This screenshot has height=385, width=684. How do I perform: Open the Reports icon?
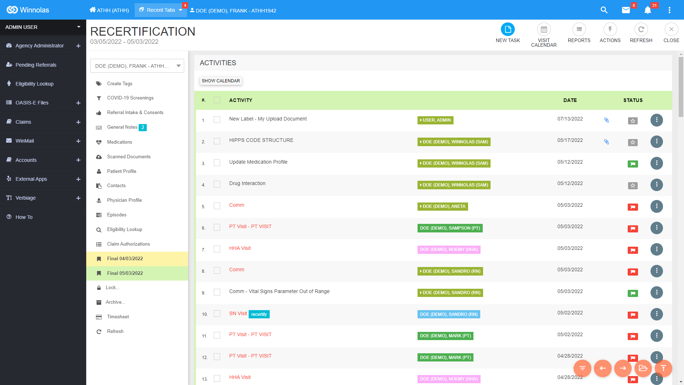tap(579, 29)
